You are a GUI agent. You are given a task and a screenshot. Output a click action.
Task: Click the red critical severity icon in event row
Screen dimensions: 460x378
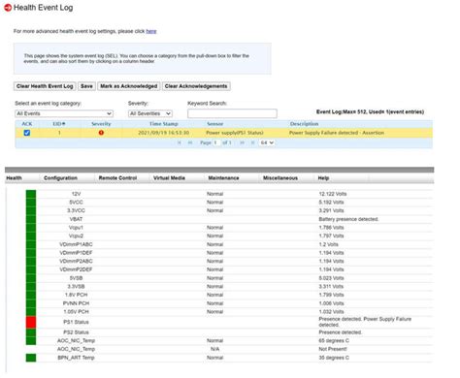click(x=101, y=133)
